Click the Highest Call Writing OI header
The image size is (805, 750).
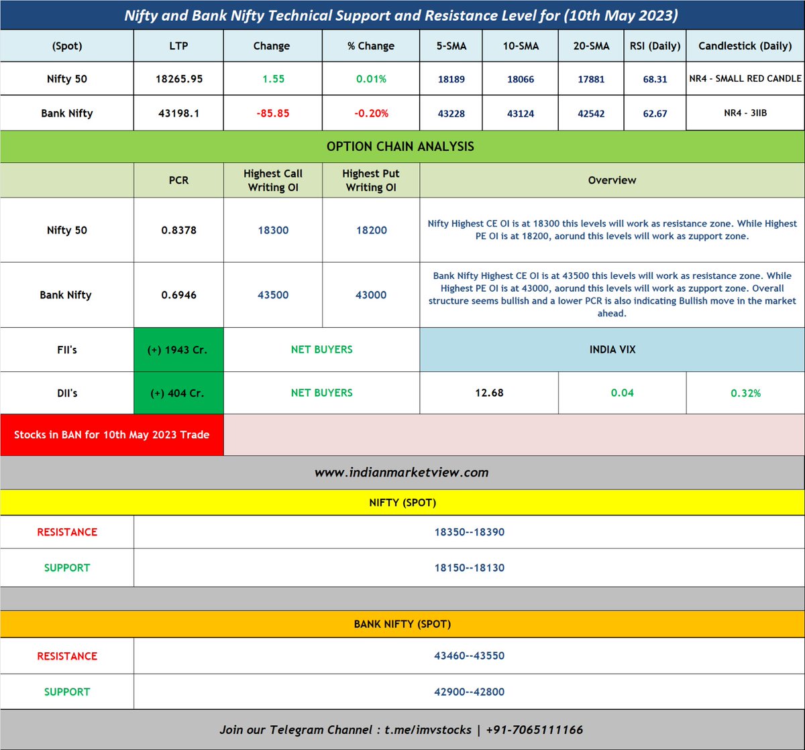coord(273,180)
